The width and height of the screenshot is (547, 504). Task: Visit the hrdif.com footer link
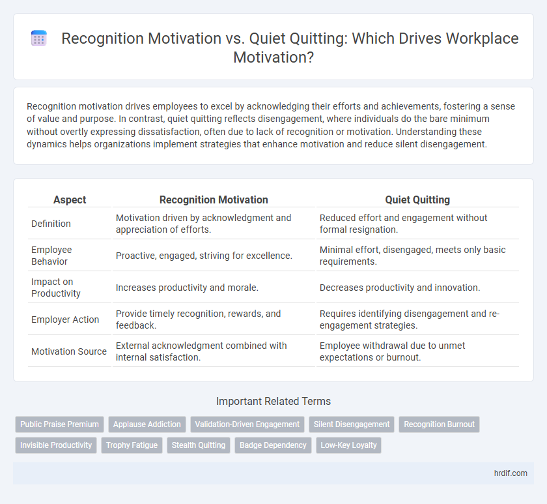pyautogui.click(x=511, y=473)
